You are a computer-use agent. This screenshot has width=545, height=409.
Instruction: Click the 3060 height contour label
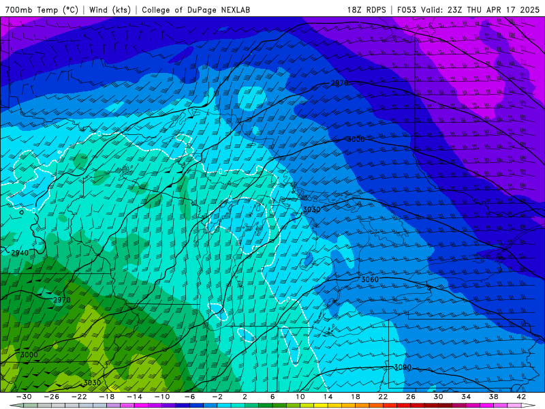coord(370,279)
